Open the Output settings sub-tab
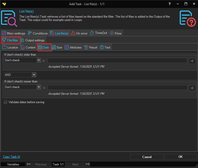 [x=33, y=40]
